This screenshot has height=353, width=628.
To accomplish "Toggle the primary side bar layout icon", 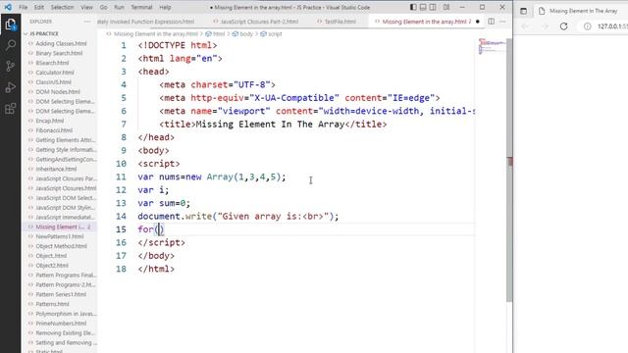I will click(x=413, y=7).
